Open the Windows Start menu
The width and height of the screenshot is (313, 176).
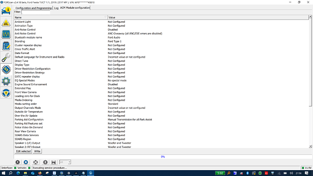pos(3,173)
